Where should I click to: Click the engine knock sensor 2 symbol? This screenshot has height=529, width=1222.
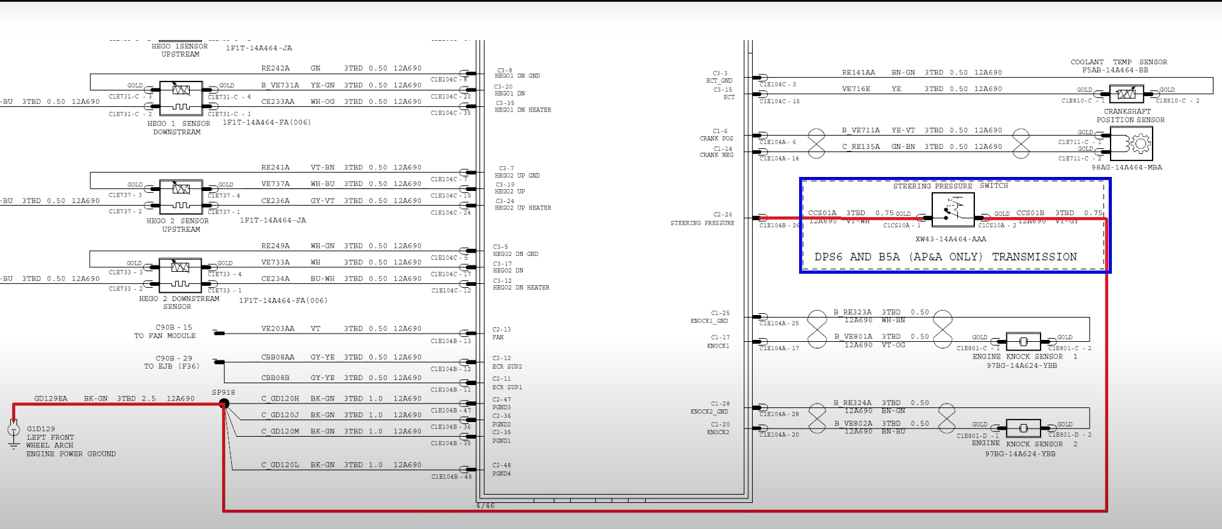(x=1023, y=428)
